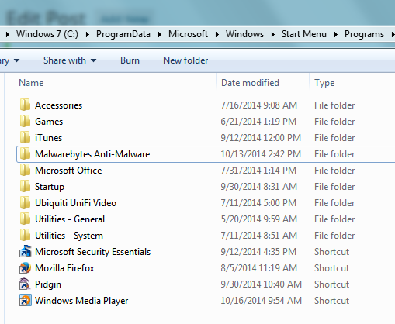395x324 pixels.
Task: Click the Ubiquiti UniFi Video folder icon
Action: [x=25, y=203]
